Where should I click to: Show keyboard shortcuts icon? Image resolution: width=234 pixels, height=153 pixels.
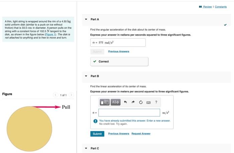[x=148, y=102]
